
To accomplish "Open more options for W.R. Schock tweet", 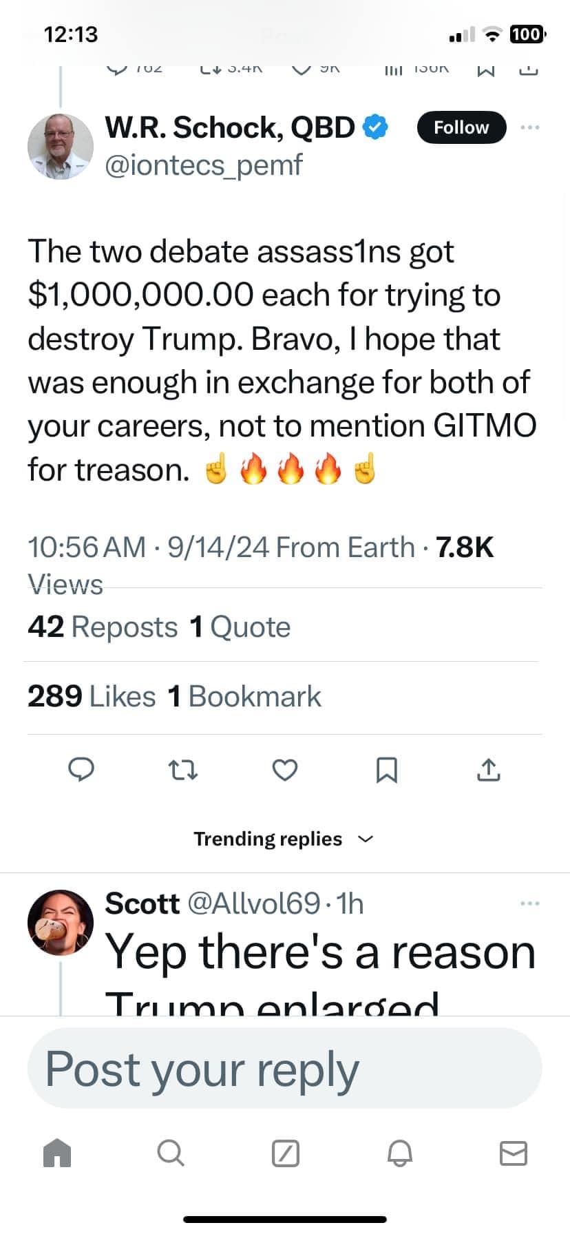I will 530,127.
